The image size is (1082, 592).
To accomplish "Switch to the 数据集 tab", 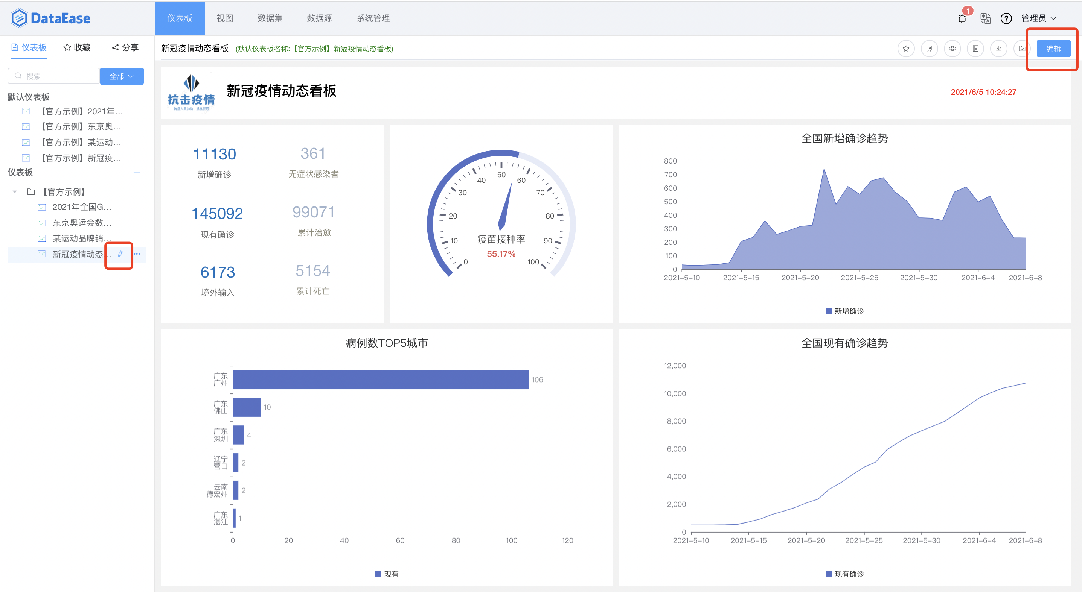I will (269, 18).
